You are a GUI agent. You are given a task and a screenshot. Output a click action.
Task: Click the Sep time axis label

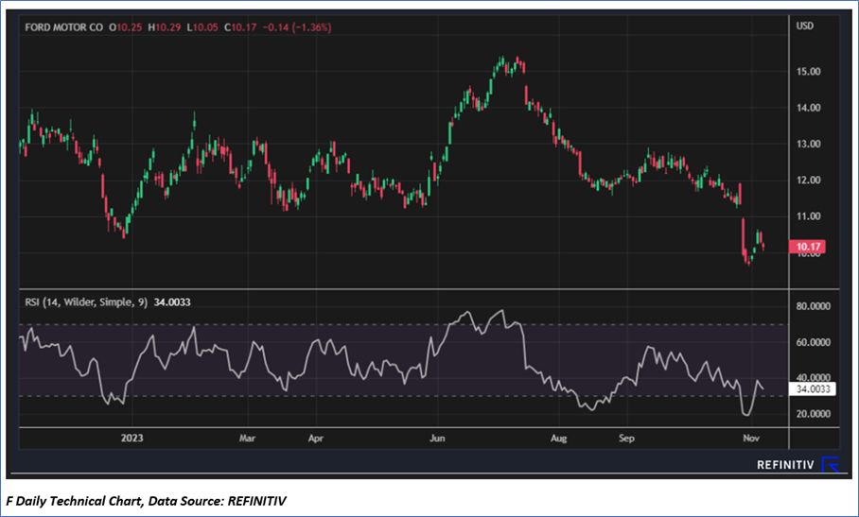(x=626, y=439)
